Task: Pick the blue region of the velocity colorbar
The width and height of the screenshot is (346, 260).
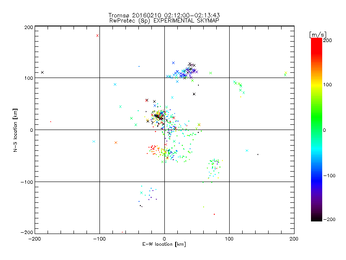Action: tap(317, 180)
